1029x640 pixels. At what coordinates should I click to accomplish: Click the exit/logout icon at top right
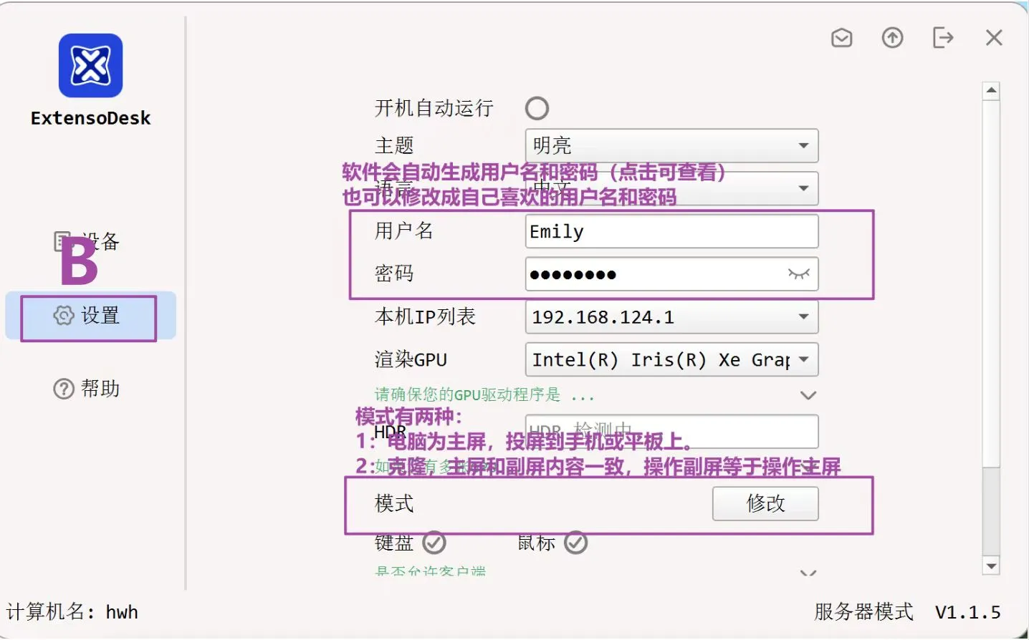point(943,38)
